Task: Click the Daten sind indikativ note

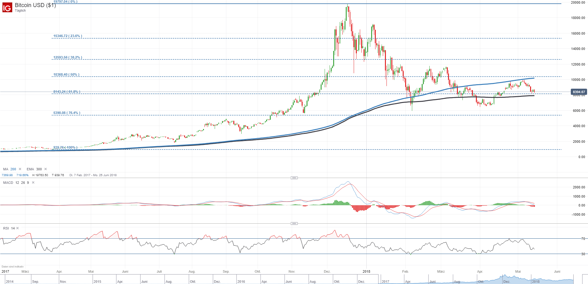Action: [x=13, y=267]
